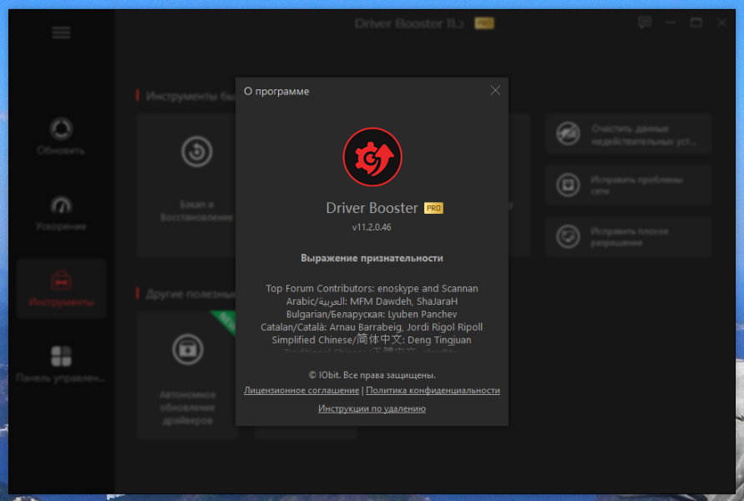
Task: Open 'Обновить' section in sidebar
Action: (x=61, y=136)
